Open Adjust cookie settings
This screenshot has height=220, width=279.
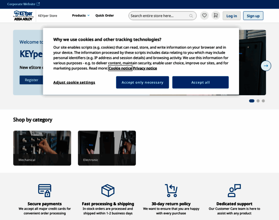point(74,82)
